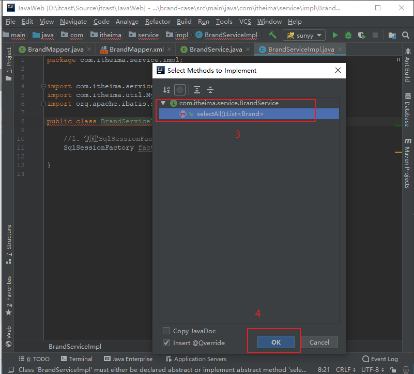Collapse the com.itheima.service.BrandService tree node
Viewport: 414px width, 374px height.
coord(164,103)
